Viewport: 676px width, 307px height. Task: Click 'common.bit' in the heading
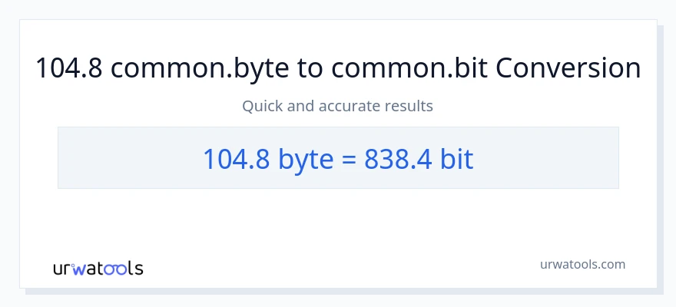pyautogui.click(x=409, y=68)
